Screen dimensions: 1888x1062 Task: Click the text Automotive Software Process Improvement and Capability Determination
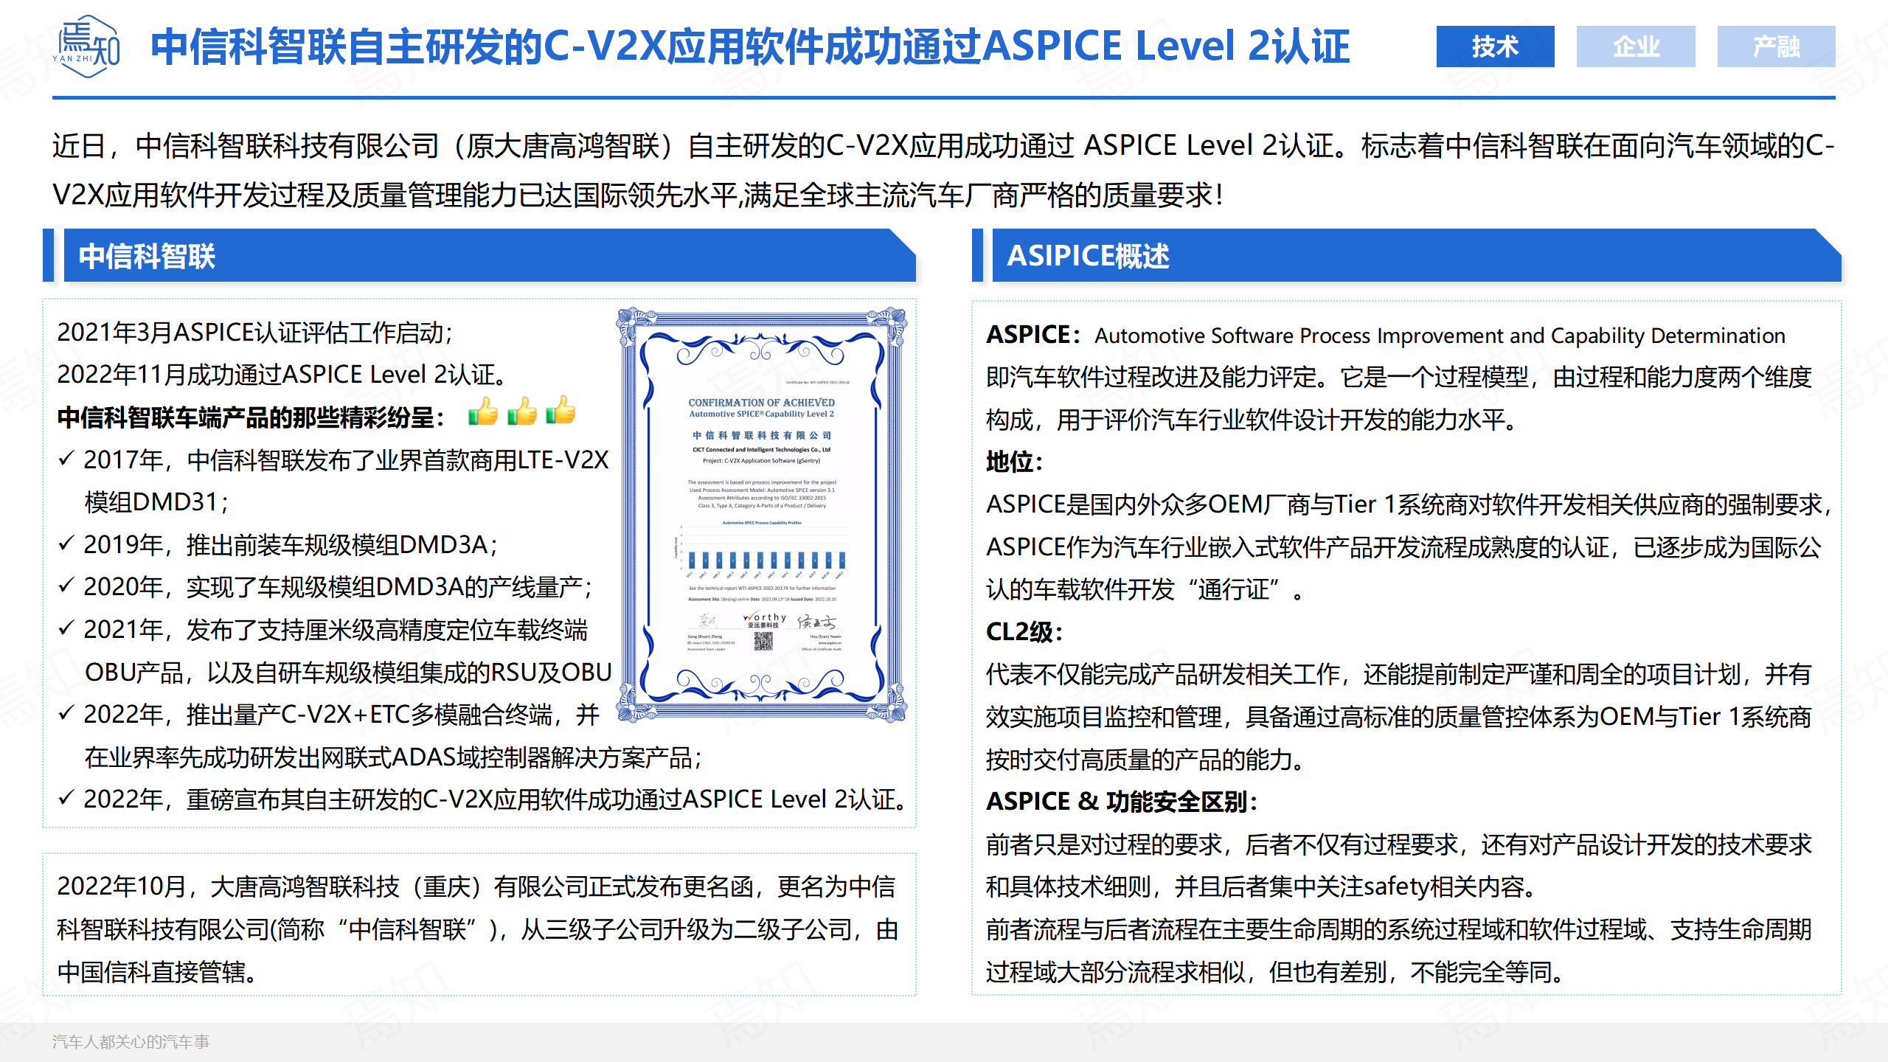pyautogui.click(x=1440, y=336)
